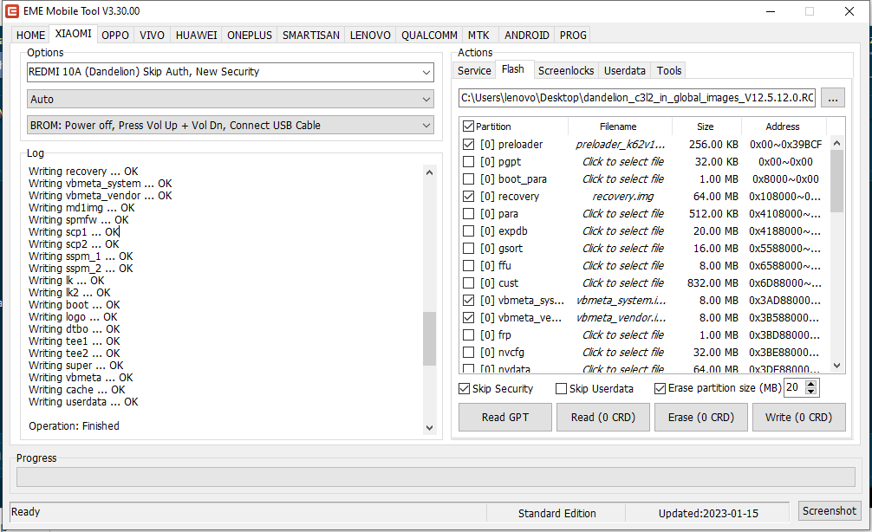
Task: Switch to the QUALCOMM tab
Action: click(x=429, y=35)
